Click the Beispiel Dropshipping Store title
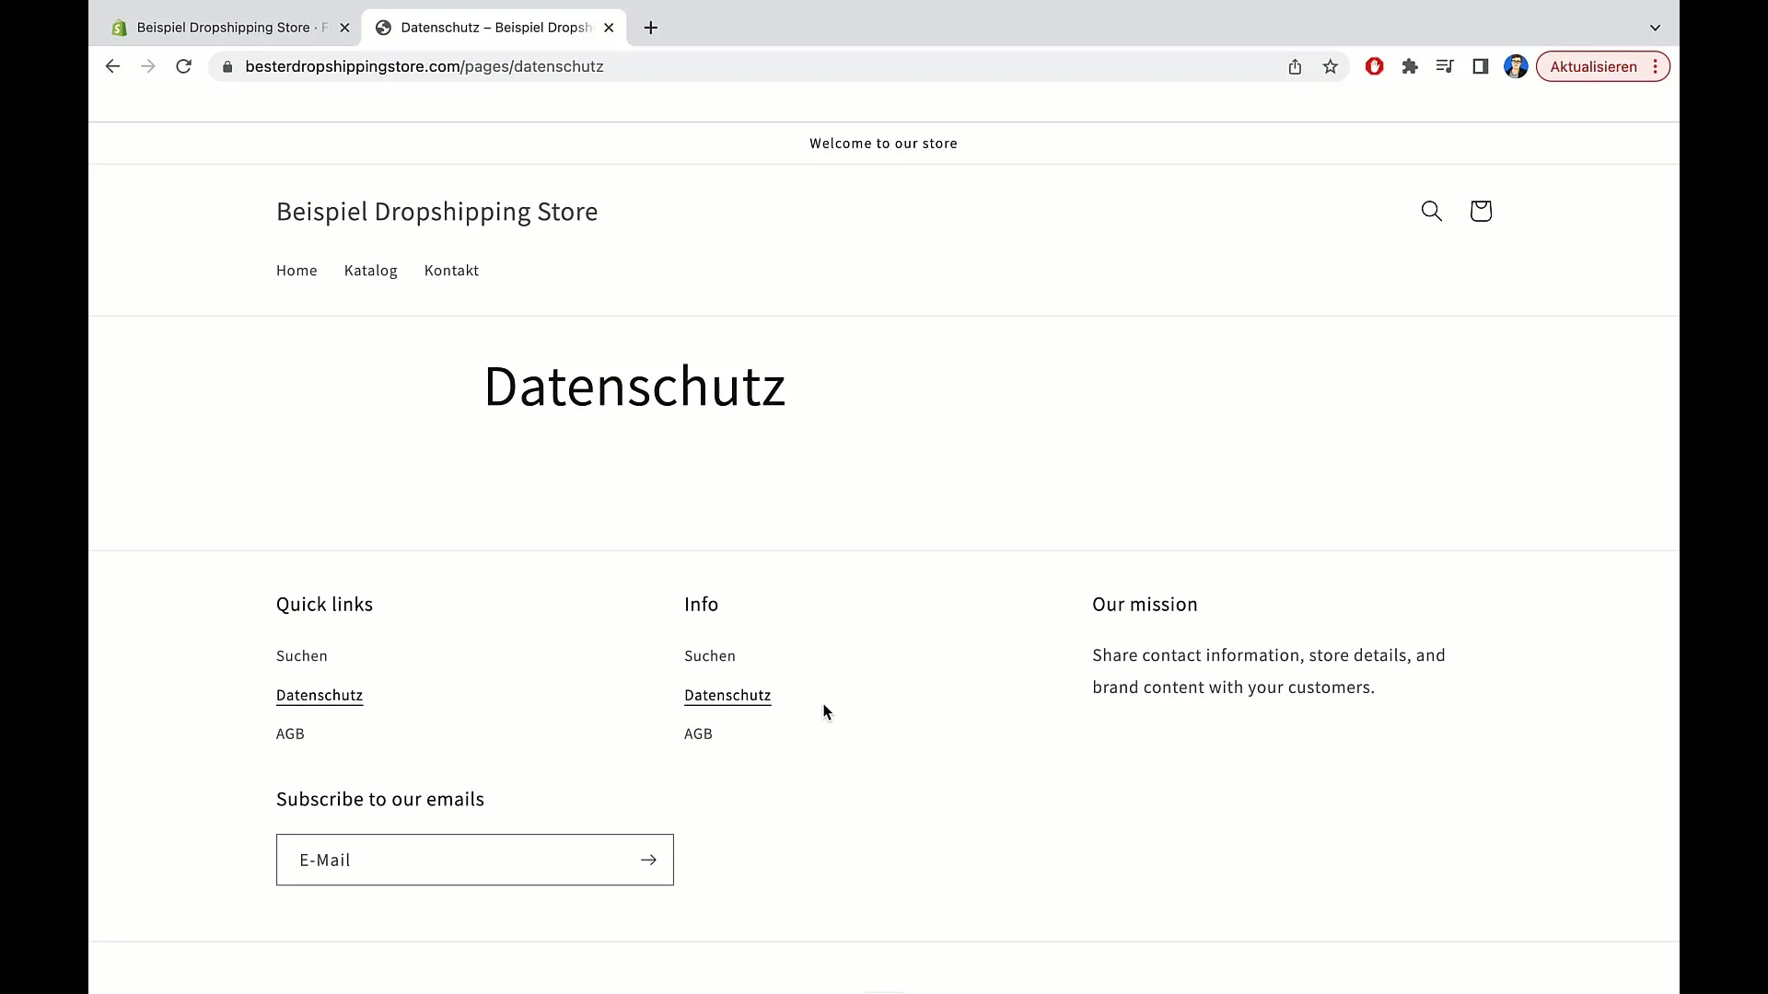Viewport: 1768px width, 994px height. coord(437,212)
